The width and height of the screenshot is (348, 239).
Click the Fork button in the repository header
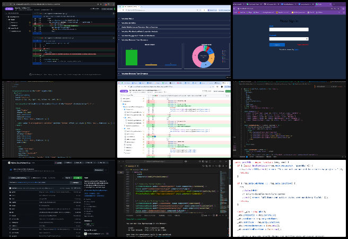(x=90, y=163)
